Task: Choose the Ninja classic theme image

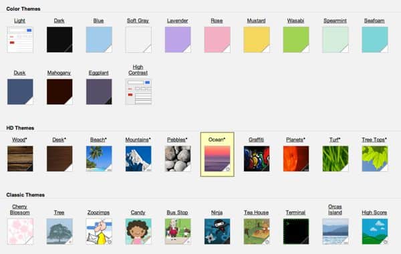Action: 217,231
